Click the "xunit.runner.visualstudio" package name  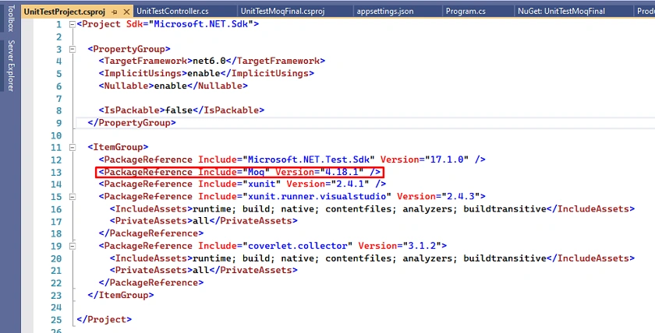tap(317, 196)
